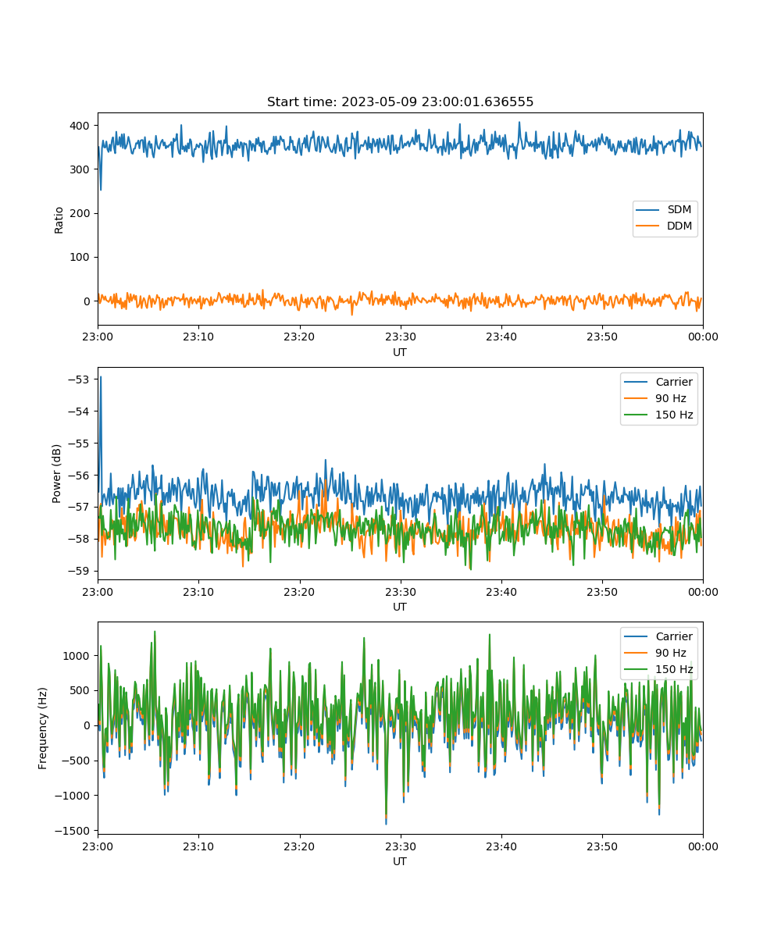Click the −56 tick on the Power axis
This screenshot has width=781, height=937.
80,476
